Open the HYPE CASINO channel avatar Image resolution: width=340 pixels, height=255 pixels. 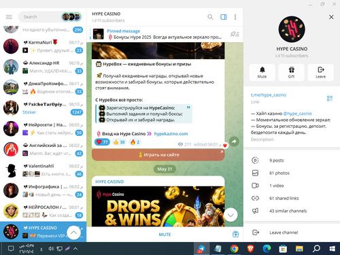[x=292, y=29]
